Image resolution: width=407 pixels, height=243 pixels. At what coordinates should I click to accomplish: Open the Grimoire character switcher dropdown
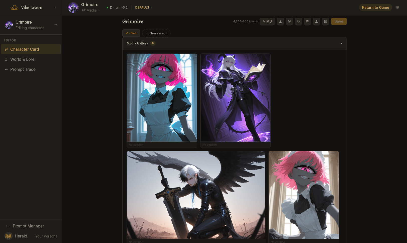56,25
